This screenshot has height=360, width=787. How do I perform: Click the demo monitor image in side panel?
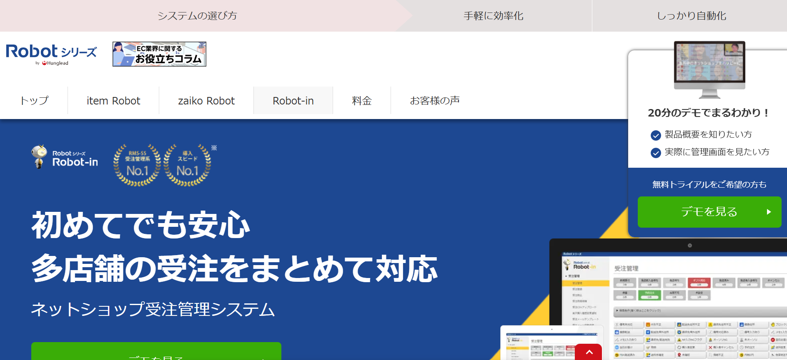709,70
